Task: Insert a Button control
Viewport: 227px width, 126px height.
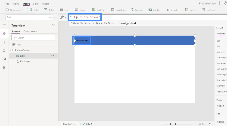Action: (49, 10)
